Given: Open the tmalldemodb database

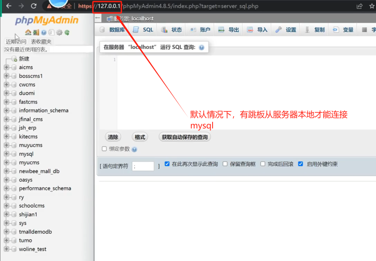Looking at the screenshot, I should point(35,232).
